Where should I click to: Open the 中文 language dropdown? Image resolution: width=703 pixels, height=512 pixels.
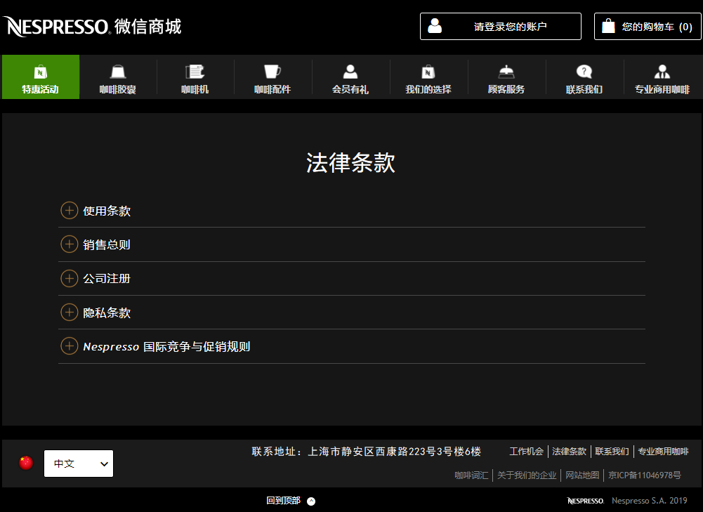click(79, 464)
